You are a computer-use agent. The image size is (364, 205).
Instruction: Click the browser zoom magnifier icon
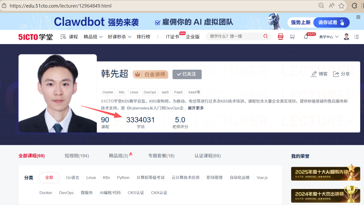(x=321, y=6)
